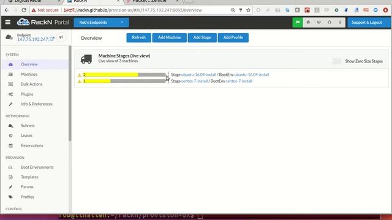Image resolution: width=392 pixels, height=220 pixels.
Task: Open endpoint 147.75.192.247 external link
Action: tap(52, 39)
